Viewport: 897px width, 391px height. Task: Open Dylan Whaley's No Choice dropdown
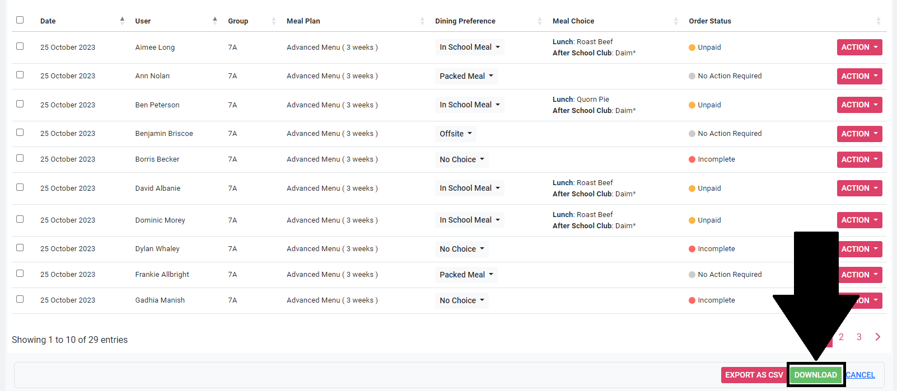click(461, 249)
